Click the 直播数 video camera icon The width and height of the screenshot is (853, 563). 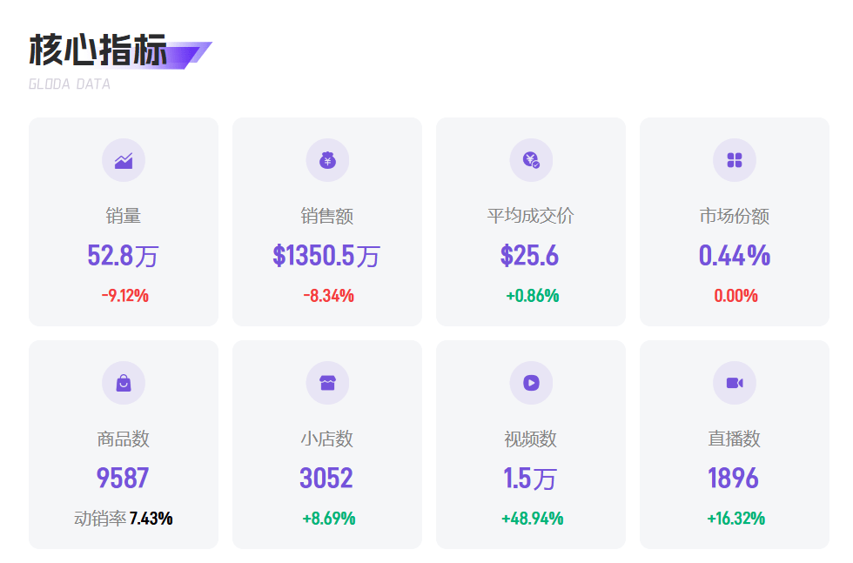coord(735,383)
